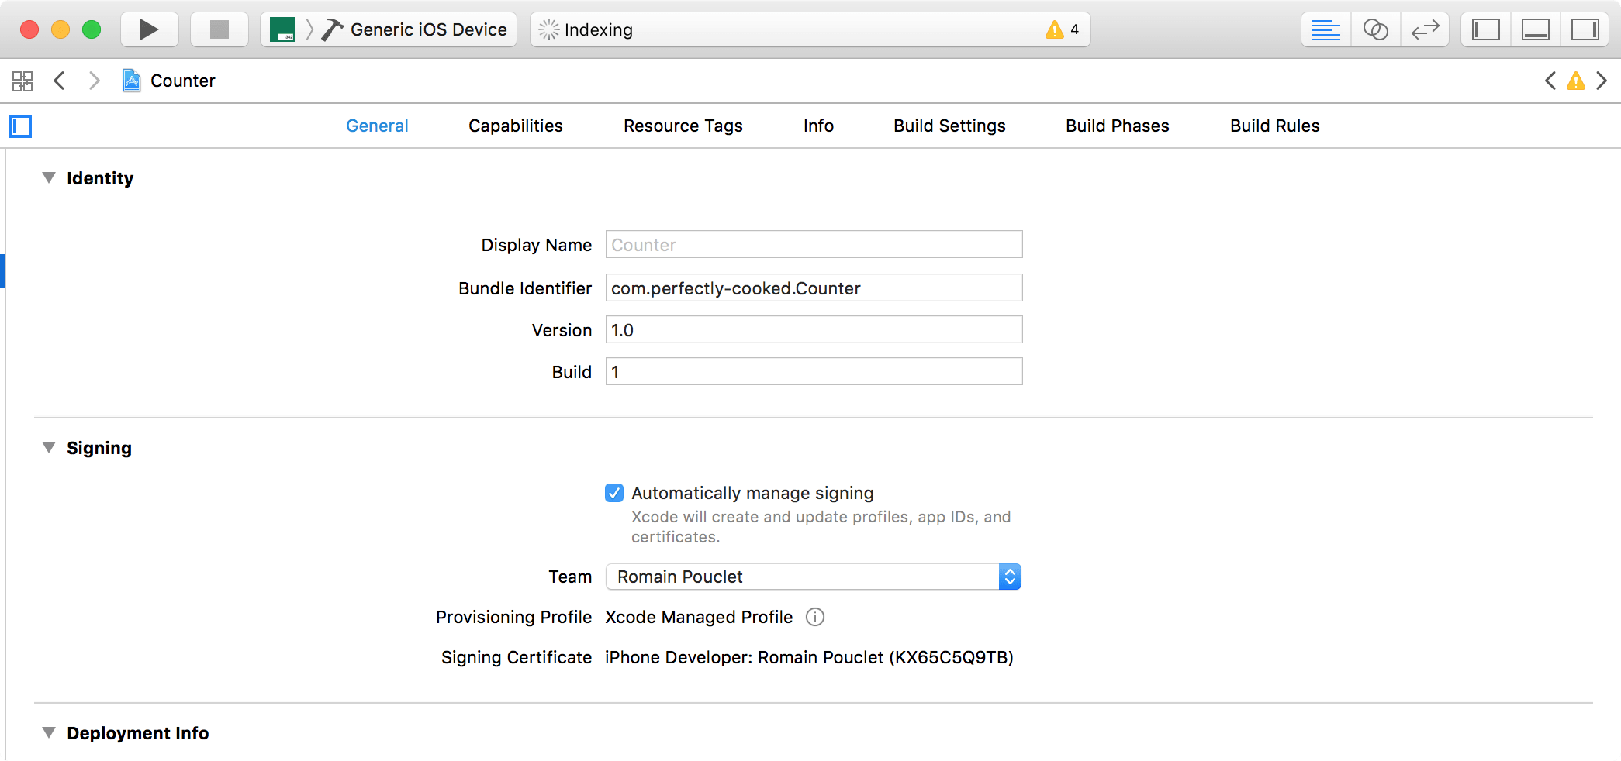1621x761 pixels.
Task: Toggle the debug area panel
Action: tap(1535, 30)
